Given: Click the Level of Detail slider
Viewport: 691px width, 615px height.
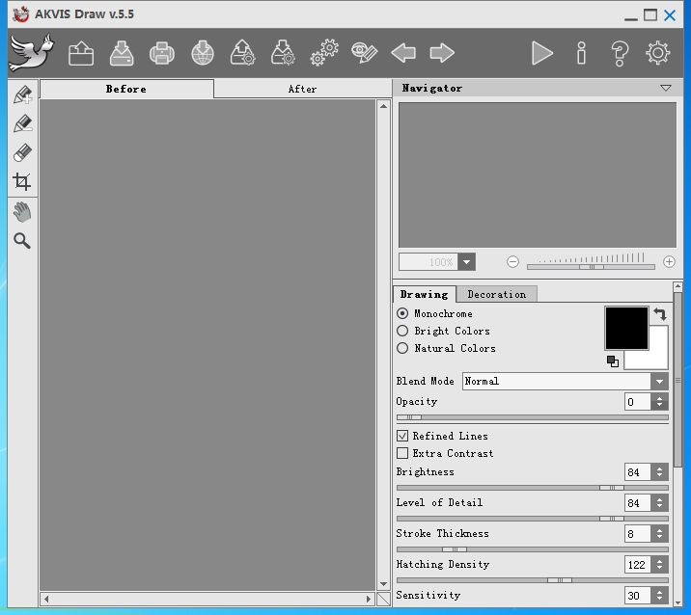Looking at the screenshot, I should 533,519.
